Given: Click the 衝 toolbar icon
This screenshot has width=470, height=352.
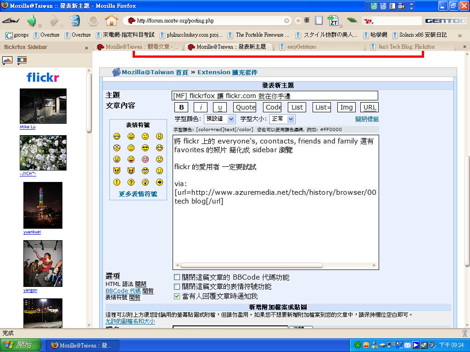Looking at the screenshot, I should 307,20.
